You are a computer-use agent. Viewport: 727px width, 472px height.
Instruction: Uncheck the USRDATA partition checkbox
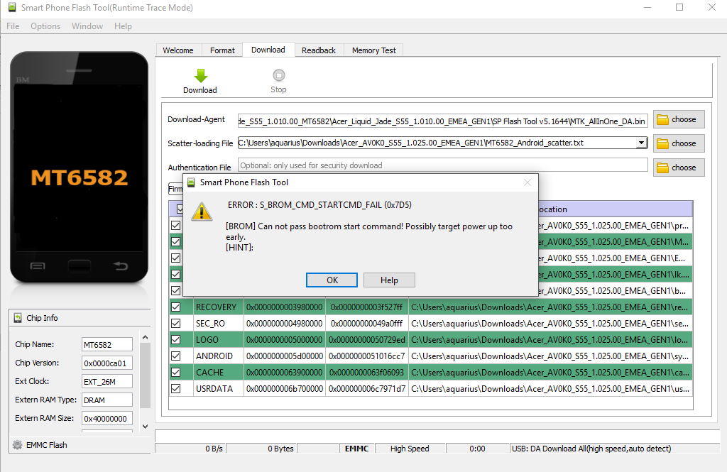click(x=176, y=388)
